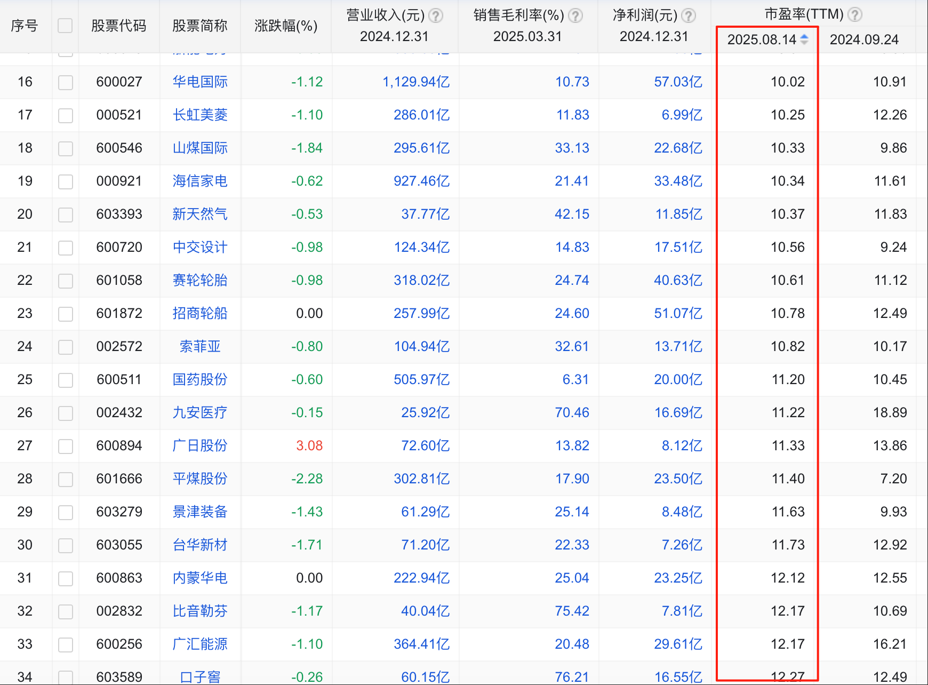The height and width of the screenshot is (685, 928).
Task: Check the box for row 600863
Action: pyautogui.click(x=66, y=578)
